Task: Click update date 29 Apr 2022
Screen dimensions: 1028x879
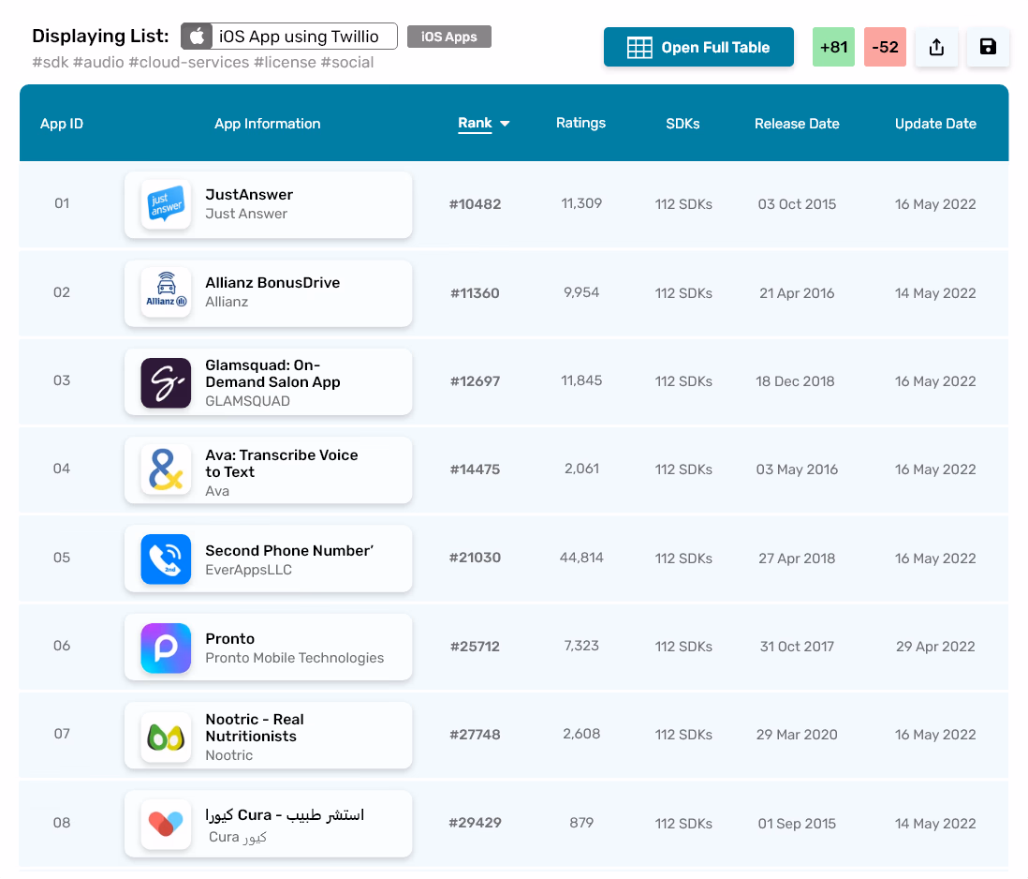Action: (935, 647)
